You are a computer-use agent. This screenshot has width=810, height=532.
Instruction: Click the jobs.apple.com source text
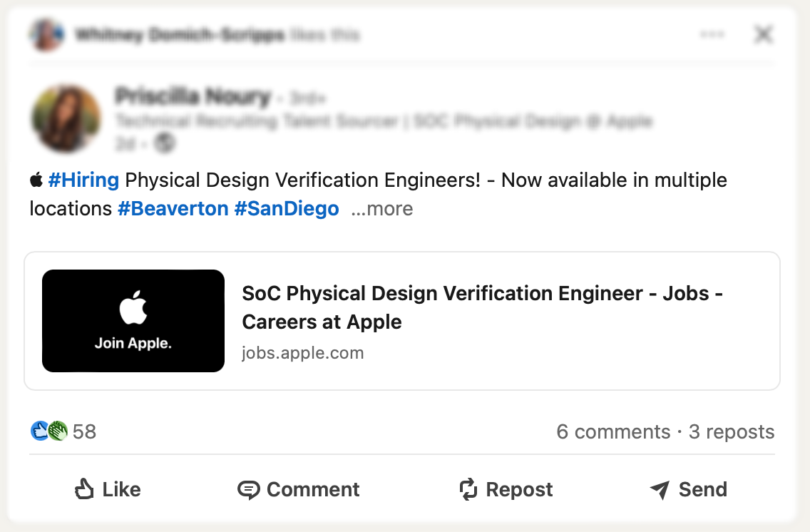point(302,353)
